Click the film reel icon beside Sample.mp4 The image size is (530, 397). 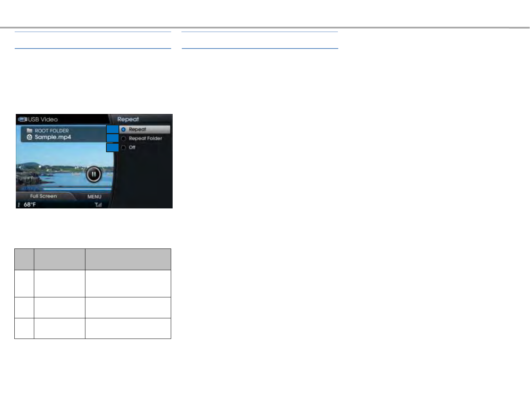click(30, 137)
